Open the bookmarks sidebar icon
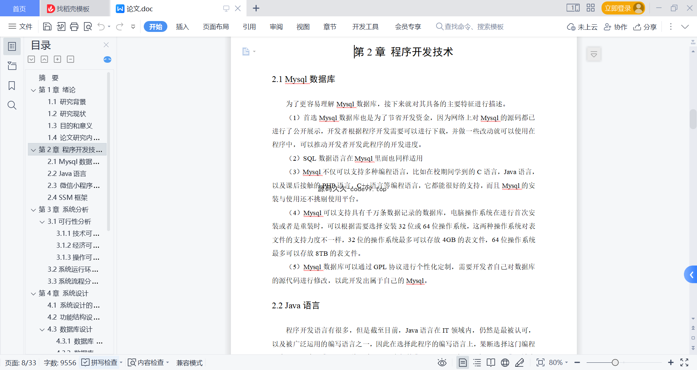This screenshot has height=370, width=697. point(12,86)
